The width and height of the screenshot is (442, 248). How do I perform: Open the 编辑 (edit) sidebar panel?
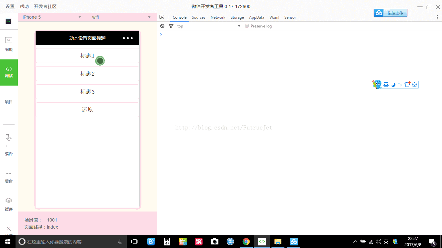click(x=9, y=44)
